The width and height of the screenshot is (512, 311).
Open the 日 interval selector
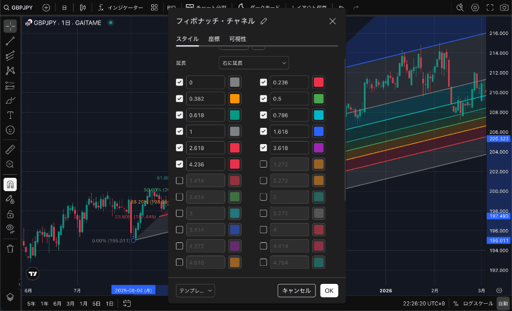point(64,7)
